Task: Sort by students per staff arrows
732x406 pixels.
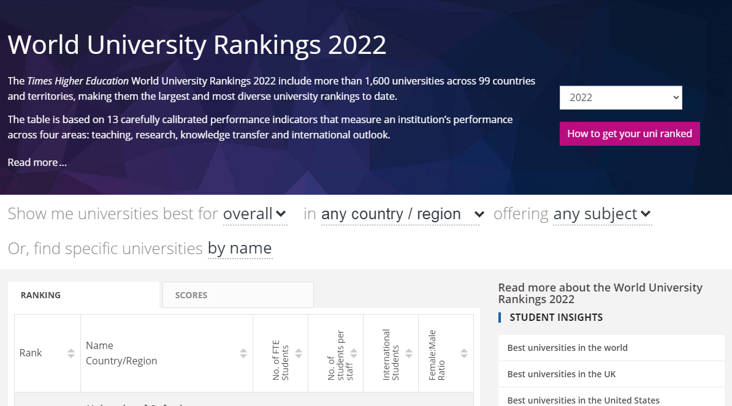Action: [x=353, y=353]
